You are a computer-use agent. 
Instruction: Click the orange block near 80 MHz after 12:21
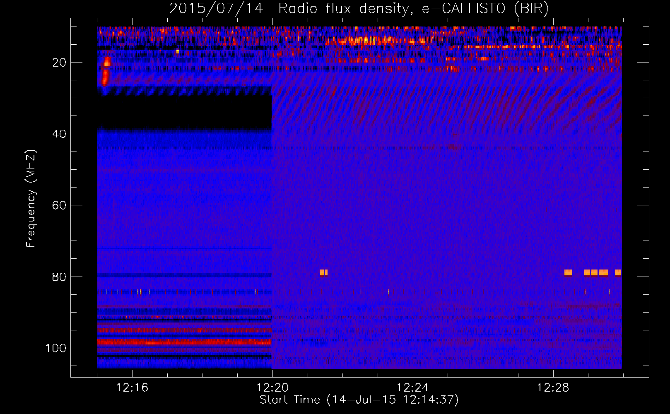tap(324, 272)
